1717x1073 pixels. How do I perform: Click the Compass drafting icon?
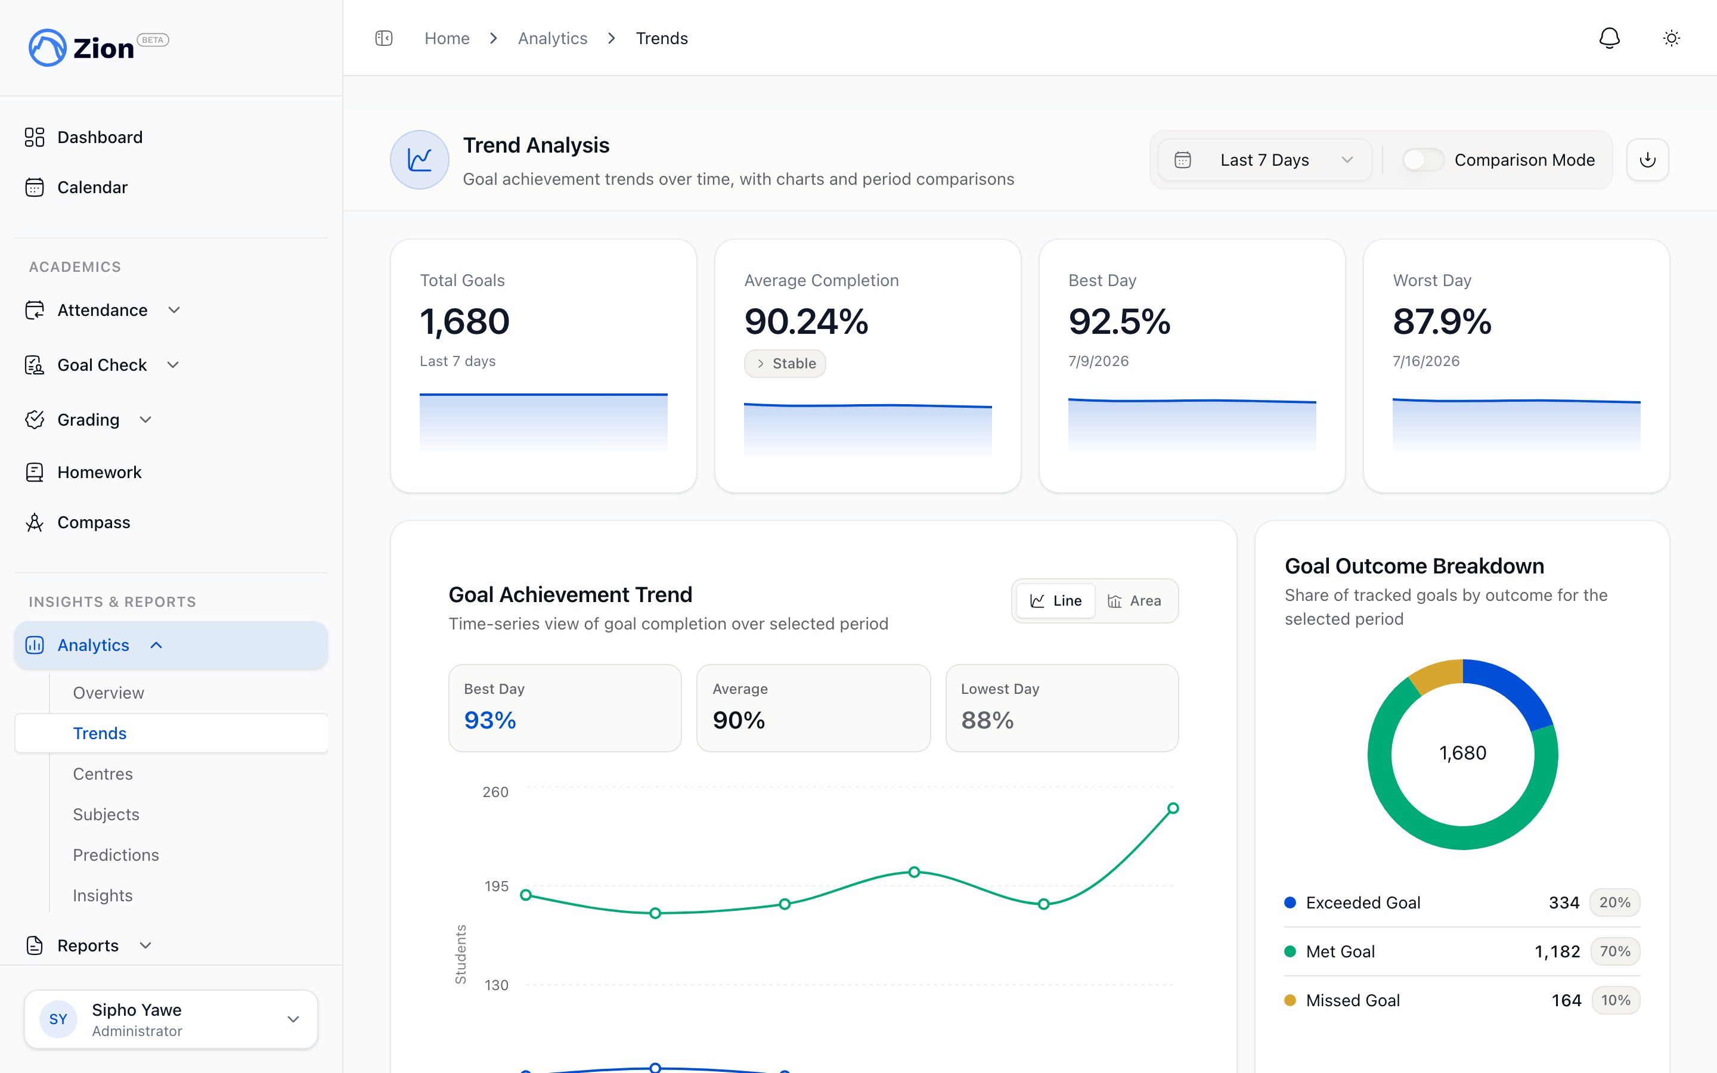[x=34, y=522]
